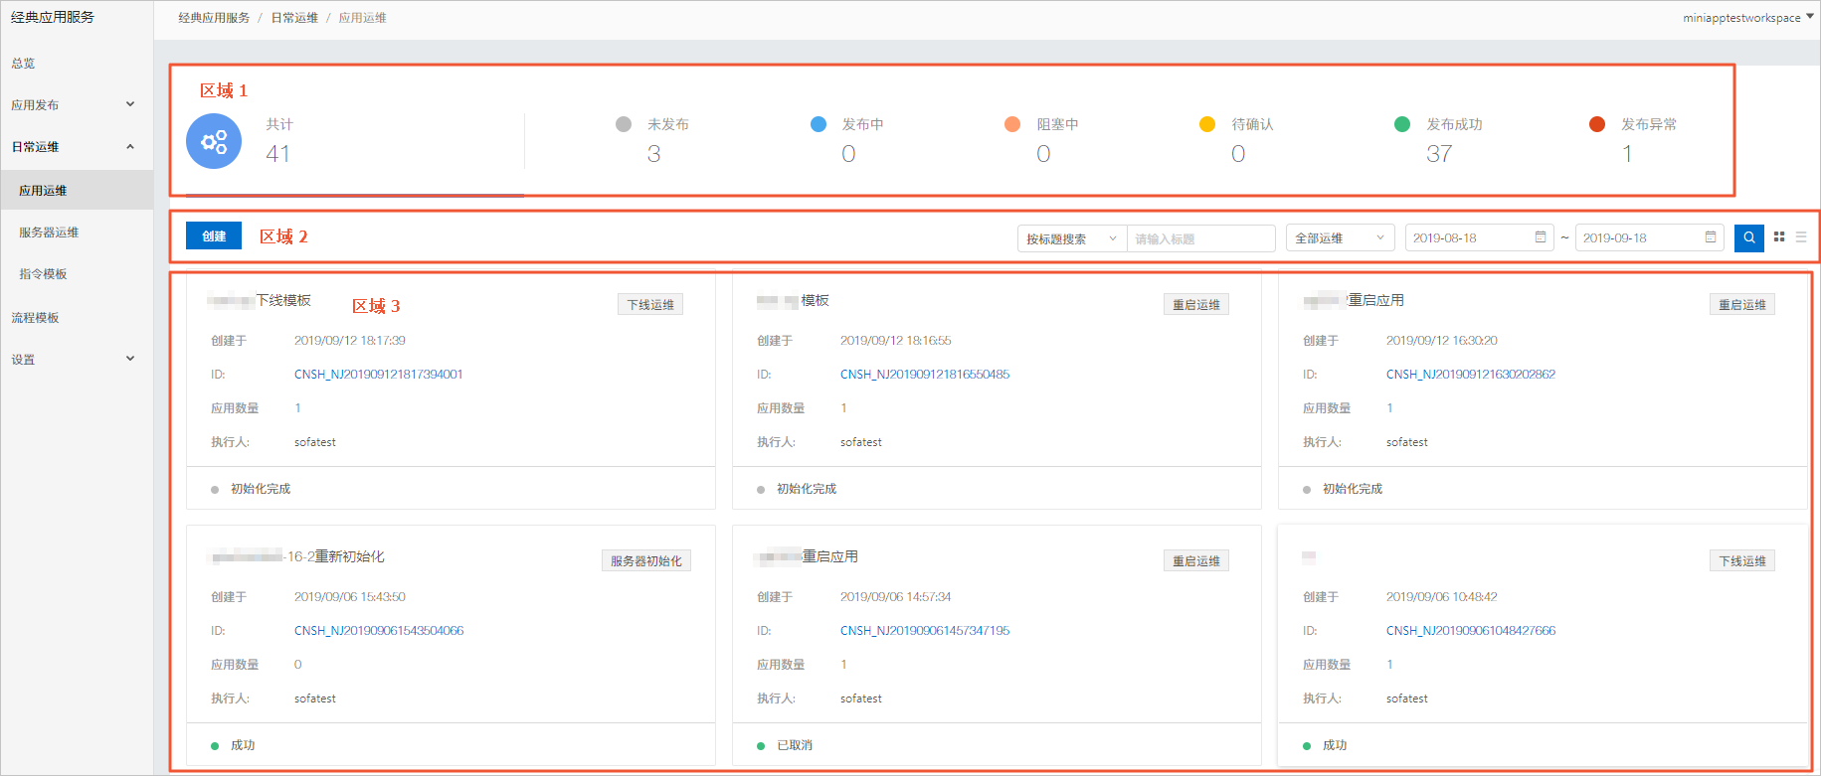Click 创建于 2019/09/12 18:16:55 timestamp

coord(896,341)
